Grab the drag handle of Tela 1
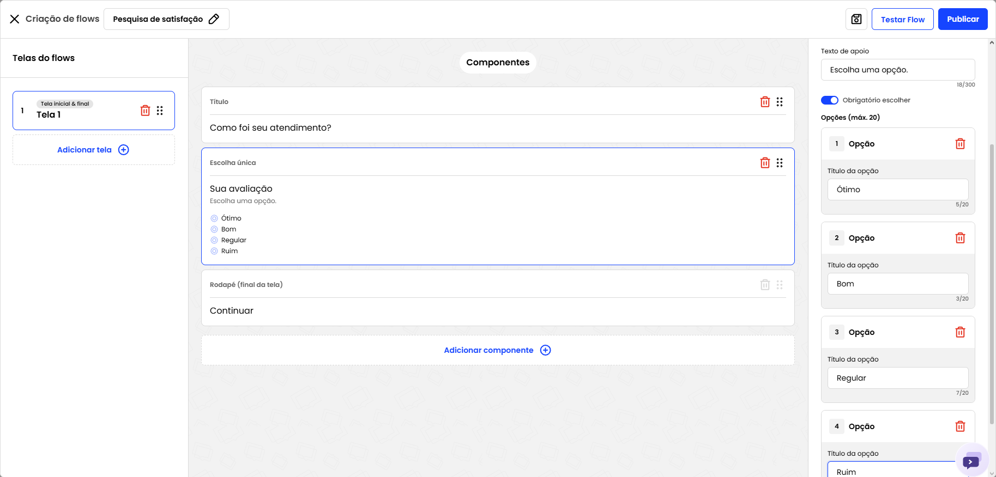The height and width of the screenshot is (477, 996). 160,111
